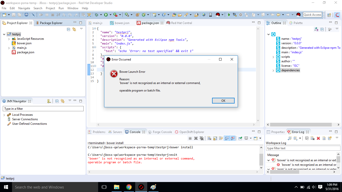Select Server Connections in JMX Navigator

click(25, 119)
